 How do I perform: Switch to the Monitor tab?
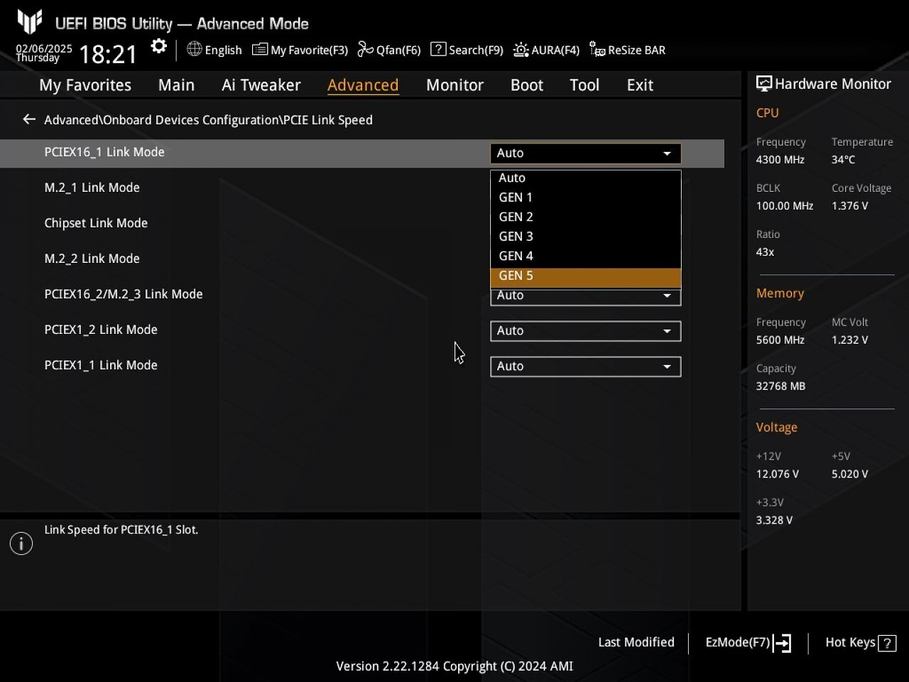(454, 85)
